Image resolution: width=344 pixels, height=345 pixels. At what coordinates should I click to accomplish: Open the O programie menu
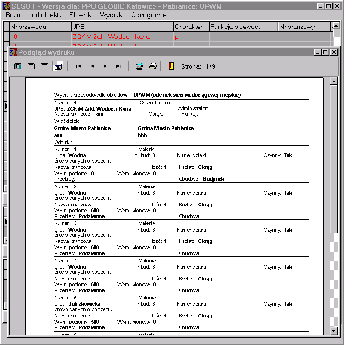click(149, 15)
